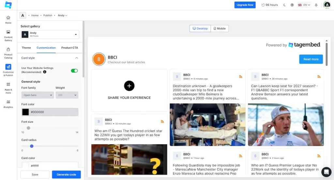Screen dimensions: 334x180
Task: Click author avatar on 6 minutes ago post
Action: click(x=177, y=77)
